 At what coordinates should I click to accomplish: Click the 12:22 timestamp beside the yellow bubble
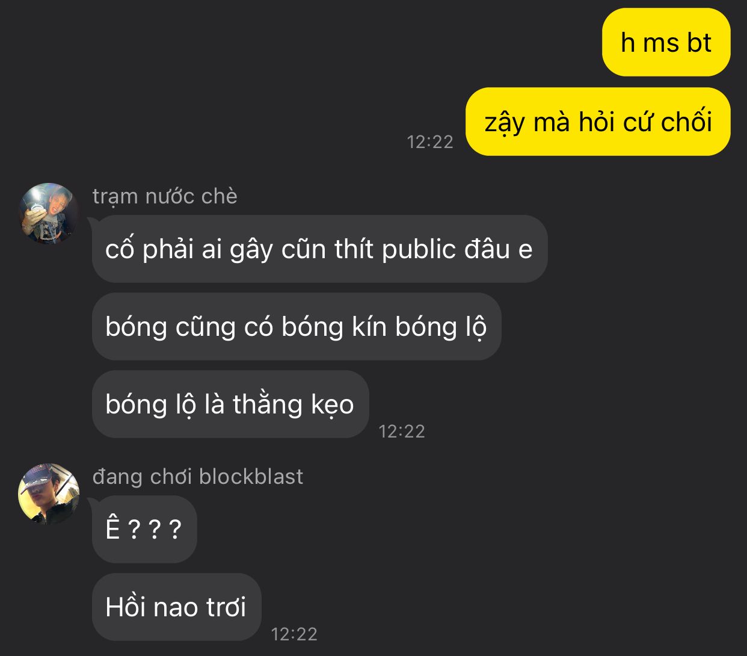[430, 141]
